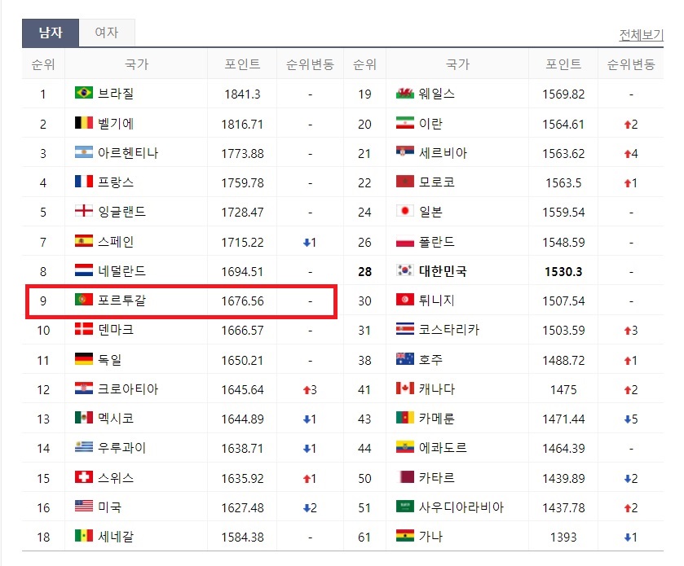
Task: Select country name 크로아티아
Action: (128, 388)
